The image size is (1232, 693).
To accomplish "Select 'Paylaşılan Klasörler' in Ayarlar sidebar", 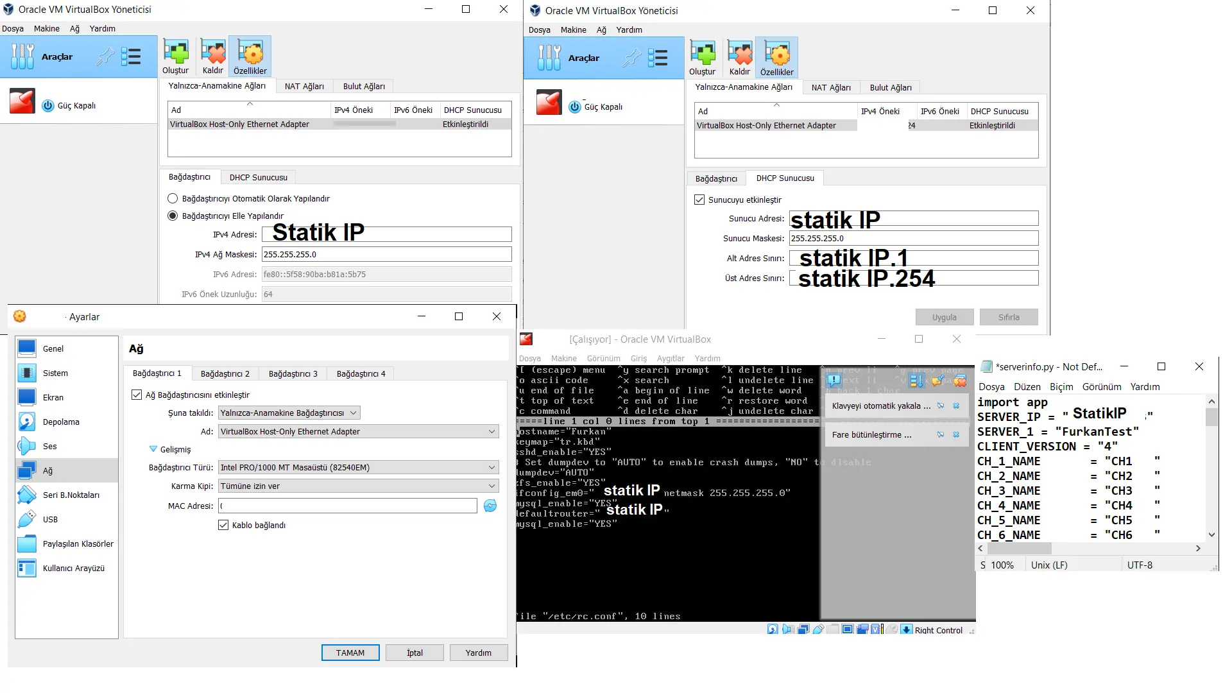I will tap(67, 543).
